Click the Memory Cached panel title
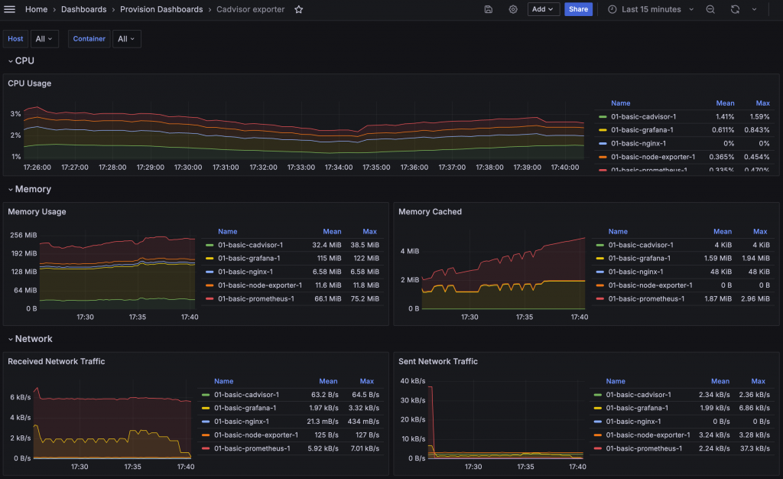The height and width of the screenshot is (479, 783). point(430,212)
